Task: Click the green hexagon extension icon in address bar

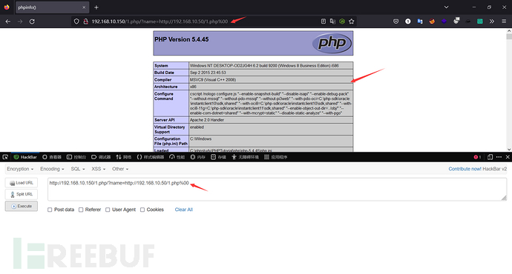Action: click(342, 21)
